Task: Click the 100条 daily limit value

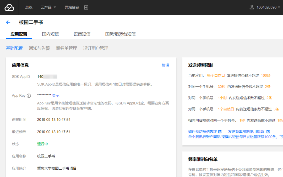Action: click(266, 75)
